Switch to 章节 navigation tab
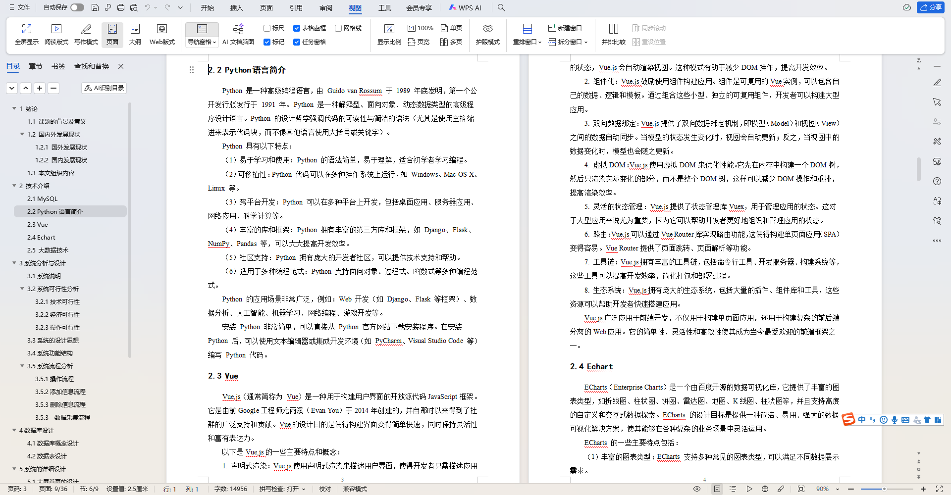Screen dimensions: 951x495 pyautogui.click(x=36, y=66)
